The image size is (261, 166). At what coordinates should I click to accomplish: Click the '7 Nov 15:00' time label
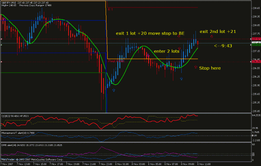pos(40,164)
